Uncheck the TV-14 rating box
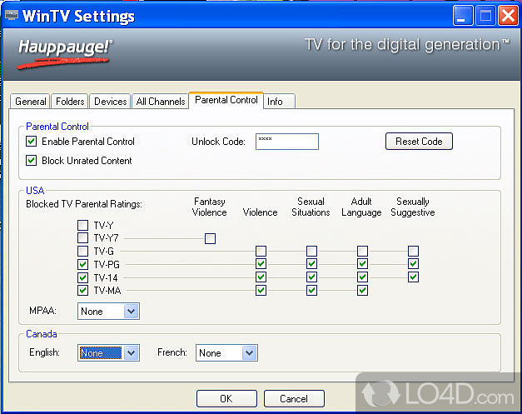This screenshot has height=414, width=522. (82, 277)
